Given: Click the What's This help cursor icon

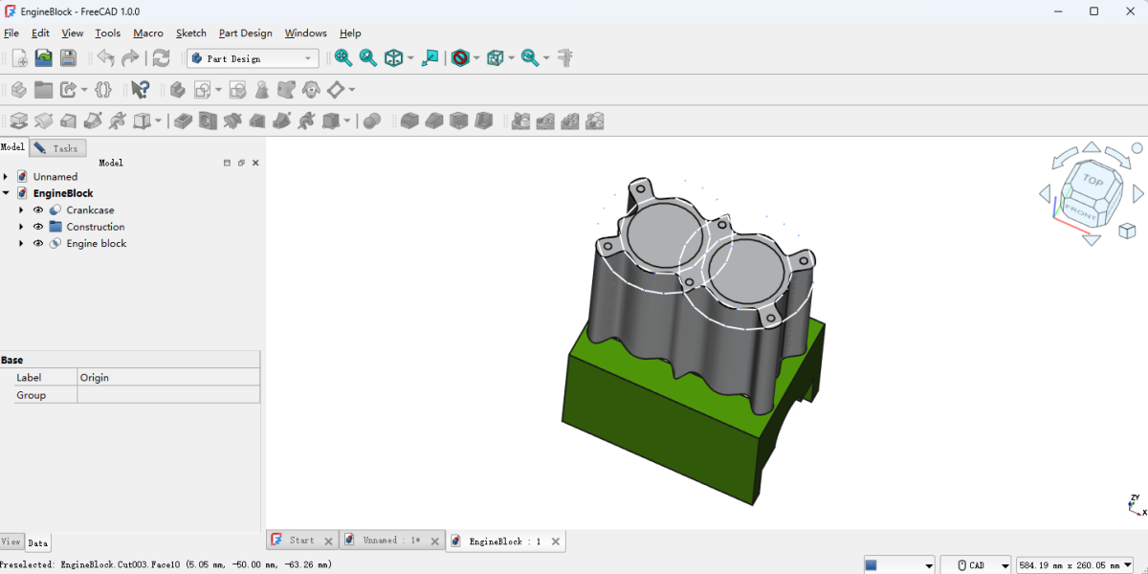Looking at the screenshot, I should tap(140, 90).
